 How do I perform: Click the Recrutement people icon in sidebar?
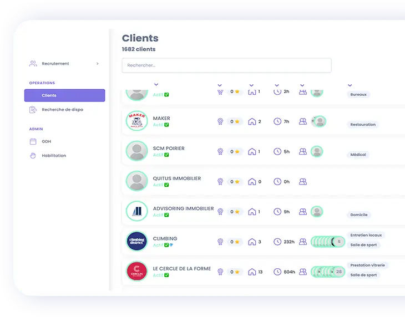[33, 64]
